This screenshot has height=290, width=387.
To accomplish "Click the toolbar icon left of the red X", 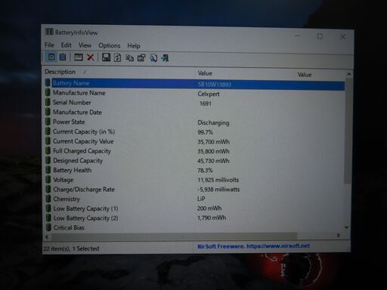I will [x=79, y=57].
